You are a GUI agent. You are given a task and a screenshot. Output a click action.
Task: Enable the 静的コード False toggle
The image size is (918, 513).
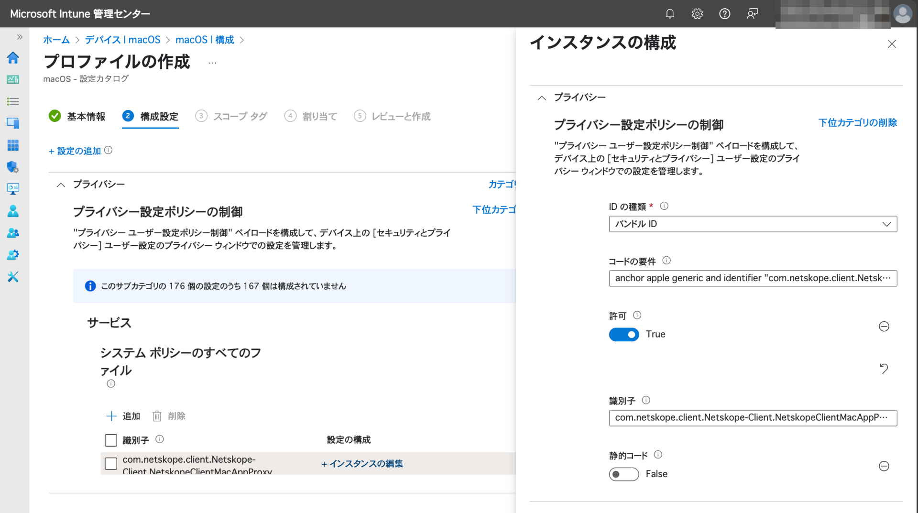click(623, 474)
